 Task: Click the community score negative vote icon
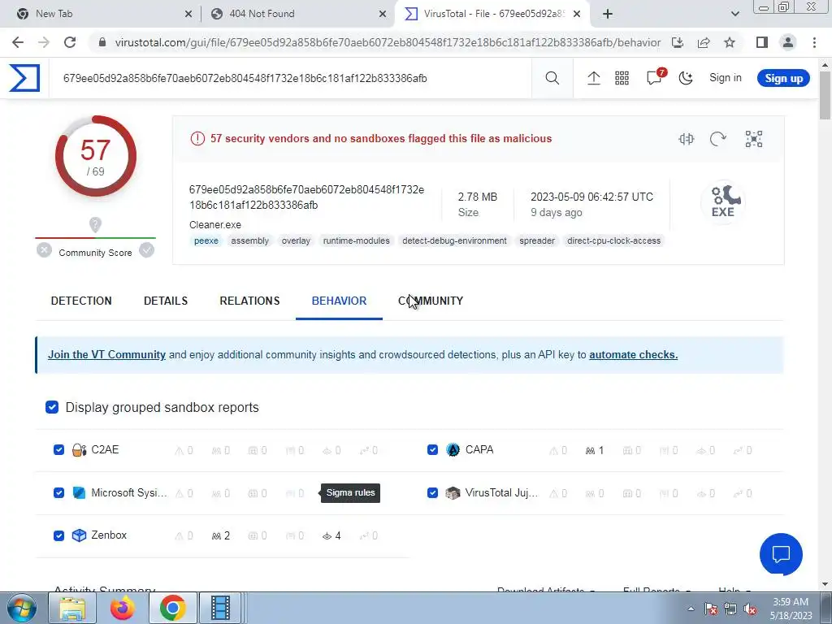44,250
